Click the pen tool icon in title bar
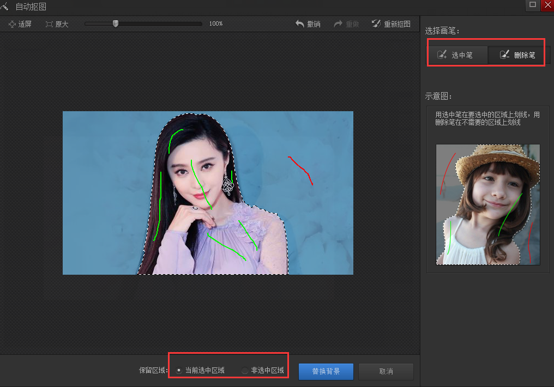 click(5, 6)
